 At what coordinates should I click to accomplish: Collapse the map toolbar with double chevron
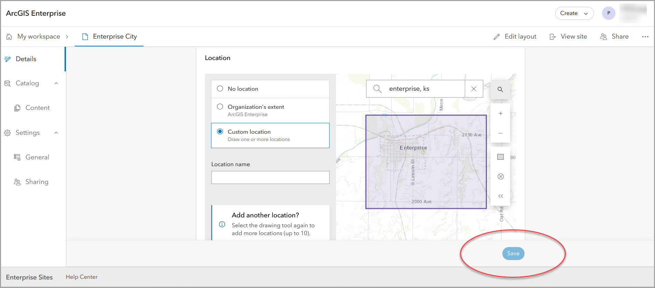[500, 196]
